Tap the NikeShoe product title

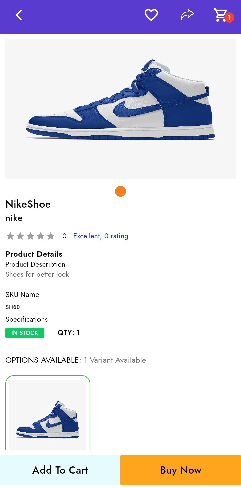28,204
